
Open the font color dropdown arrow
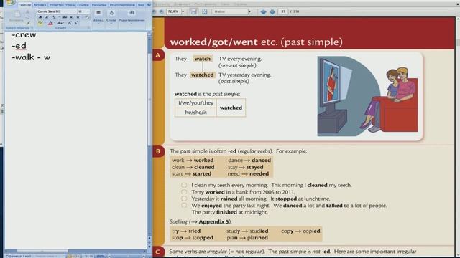55,23
